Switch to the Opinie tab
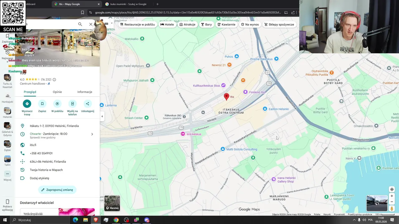 pos(57,92)
